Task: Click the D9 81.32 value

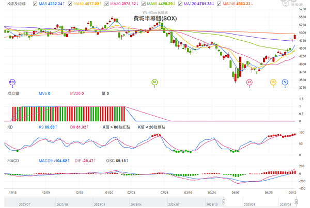Action: click(x=79, y=127)
